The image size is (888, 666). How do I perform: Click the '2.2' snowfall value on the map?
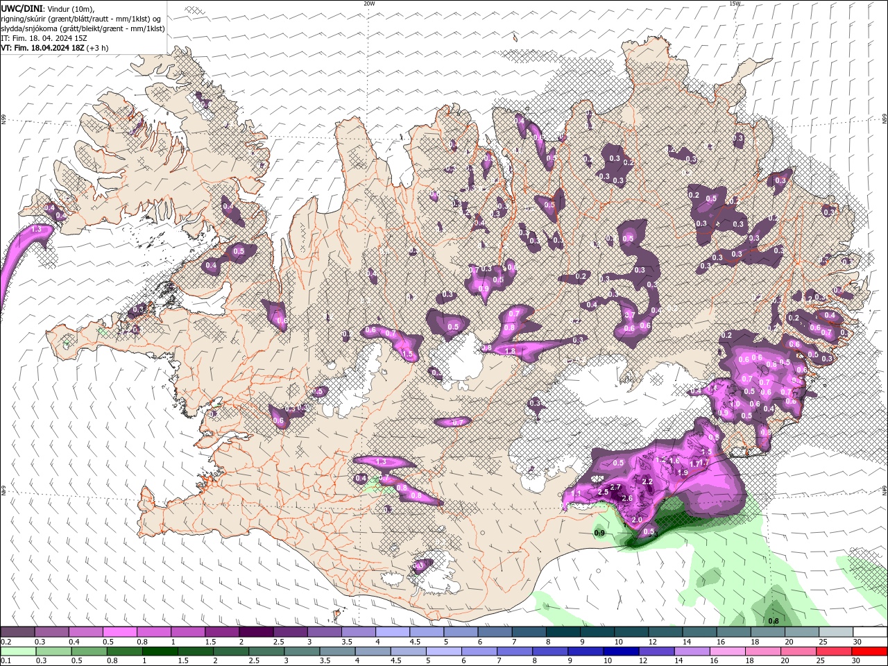point(647,481)
